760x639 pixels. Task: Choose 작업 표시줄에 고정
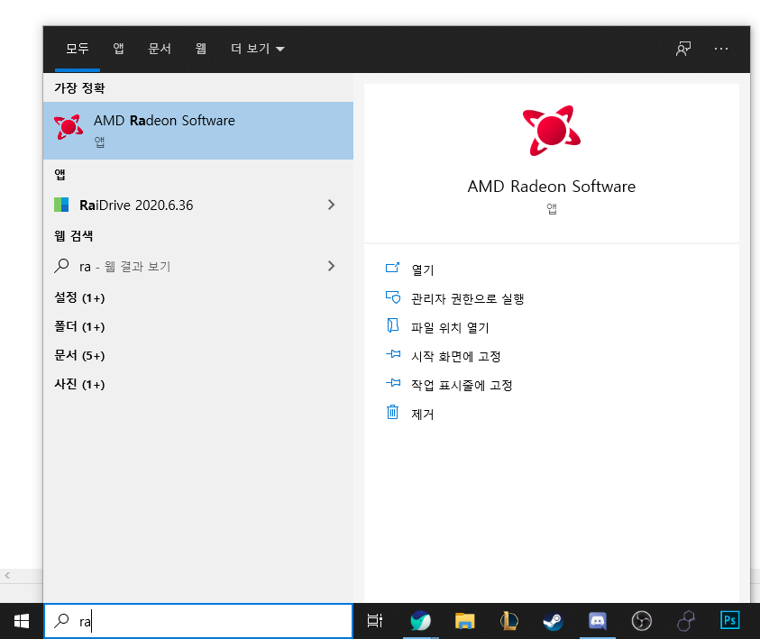click(x=462, y=385)
